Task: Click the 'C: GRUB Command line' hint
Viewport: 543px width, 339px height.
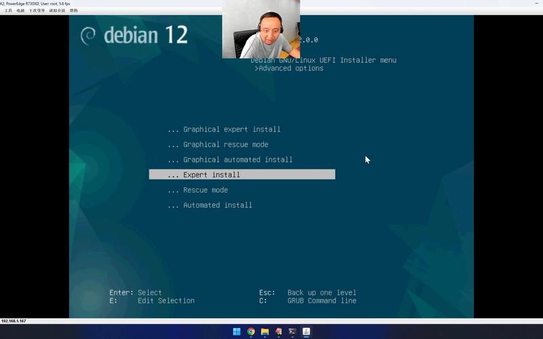Action: 307,301
